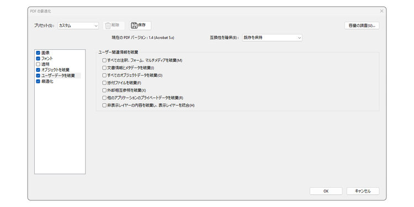Click the 現在の PDF バージョン text
This screenshot has height=207, width=414.
coord(143,38)
